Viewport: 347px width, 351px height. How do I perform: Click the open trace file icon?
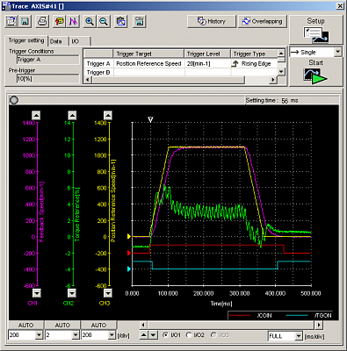11,21
